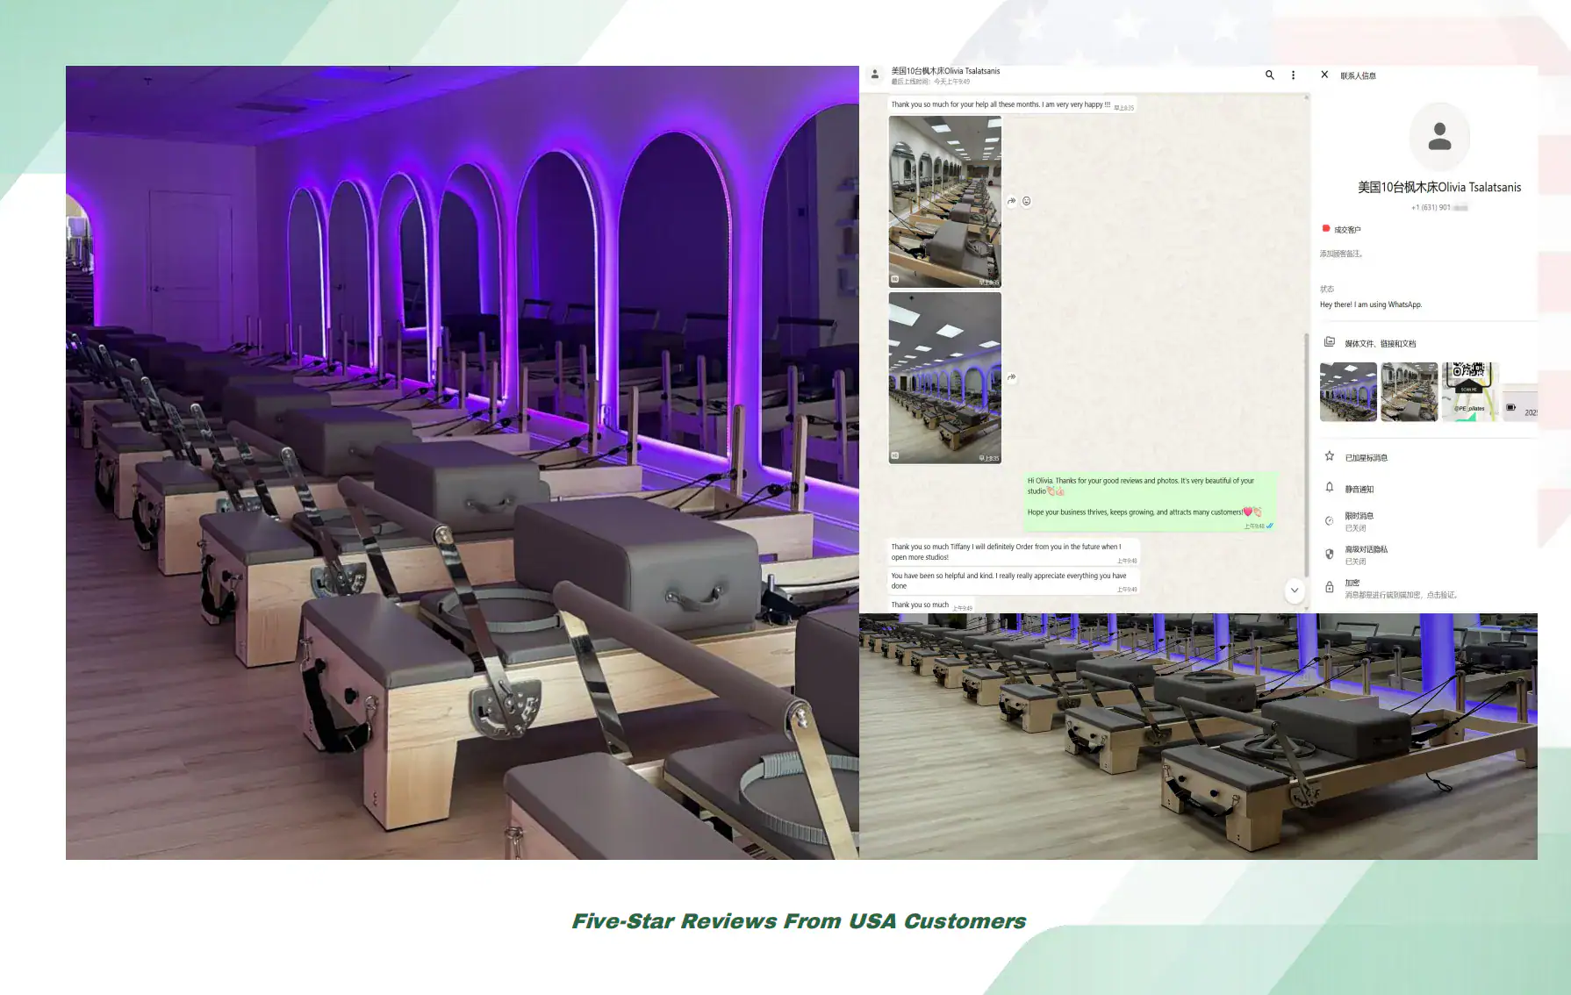Open the three-dot chat menu

pyautogui.click(x=1293, y=75)
